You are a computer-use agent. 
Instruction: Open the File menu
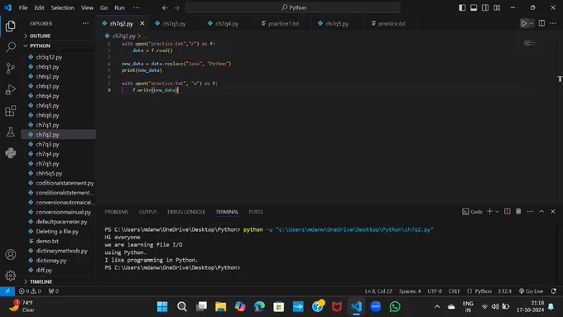pyautogui.click(x=23, y=7)
